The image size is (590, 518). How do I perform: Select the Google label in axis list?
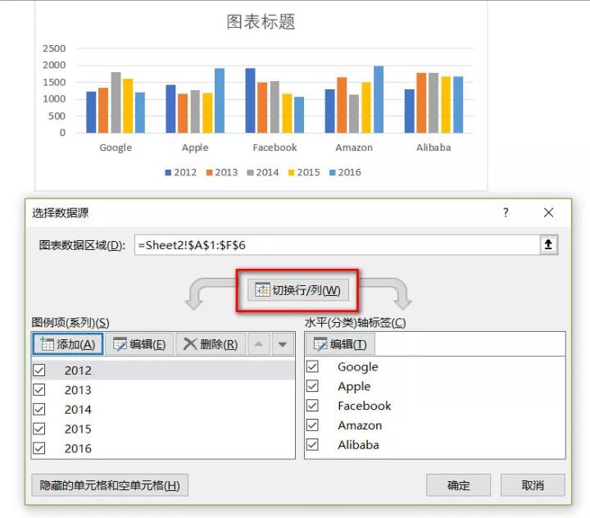358,367
